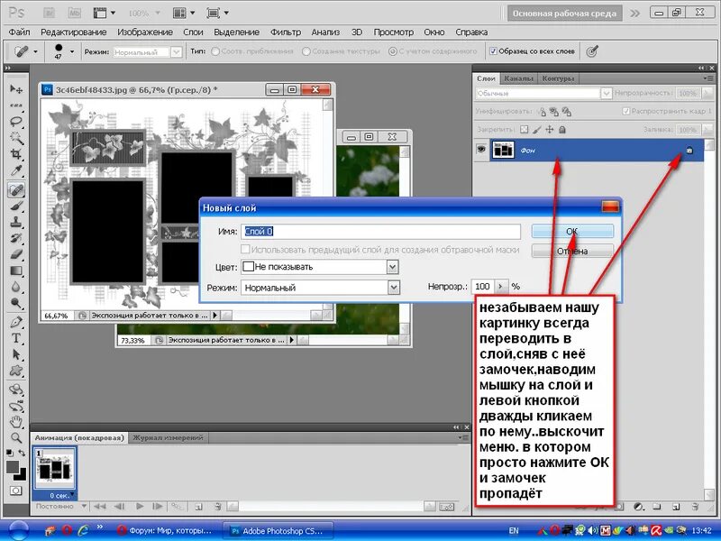The width and height of the screenshot is (721, 541).
Task: Open the tool preset picker arrow
Action: [35, 51]
